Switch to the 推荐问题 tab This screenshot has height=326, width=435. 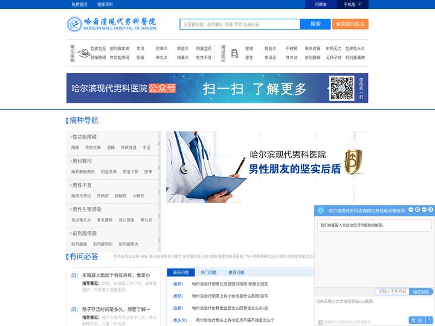point(236,272)
